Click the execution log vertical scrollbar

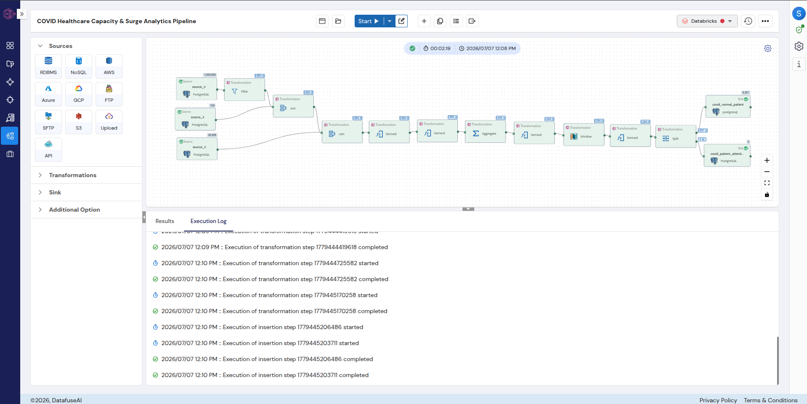(778, 360)
